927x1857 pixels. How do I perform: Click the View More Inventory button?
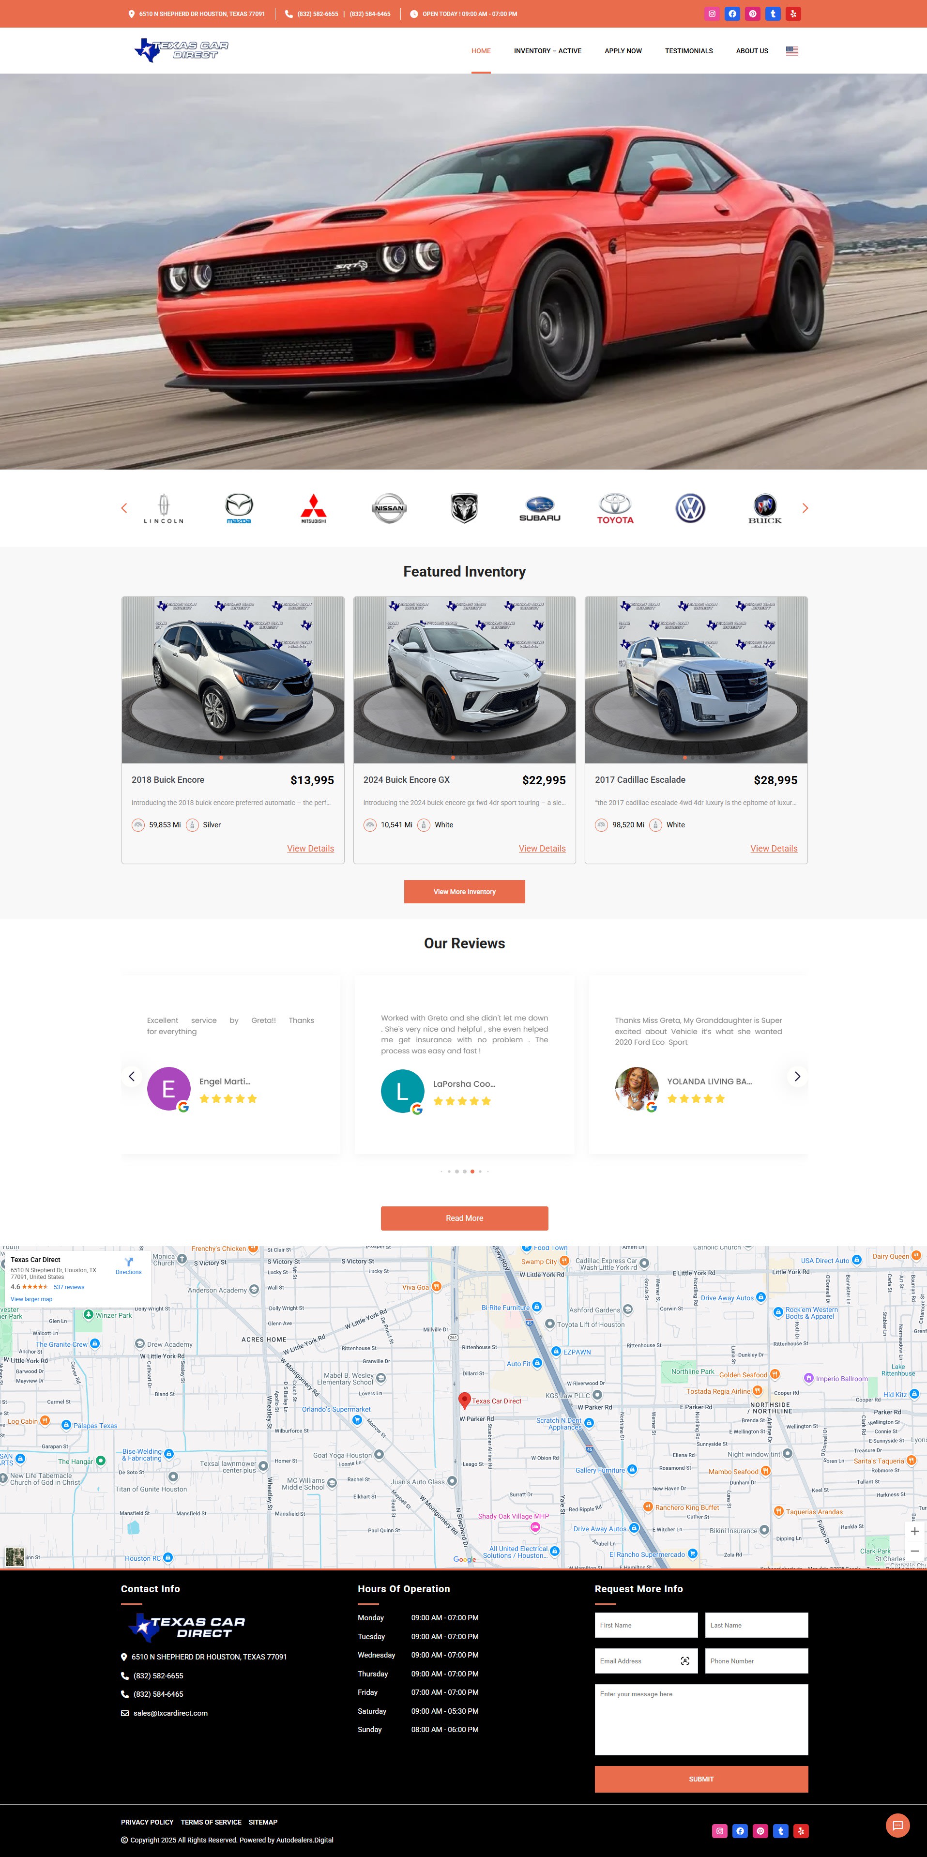(464, 892)
